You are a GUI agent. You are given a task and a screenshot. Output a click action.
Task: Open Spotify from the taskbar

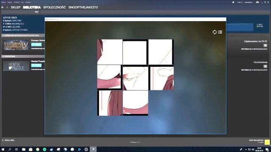pyautogui.click(x=44, y=149)
